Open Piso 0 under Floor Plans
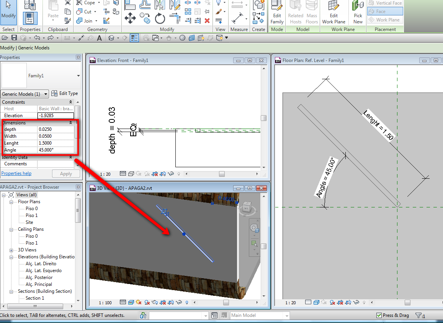Screen dimensions: 443x323 [31, 209]
